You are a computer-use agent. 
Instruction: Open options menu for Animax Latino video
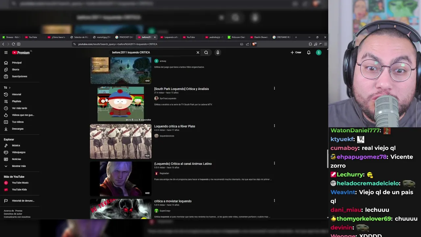click(274, 163)
